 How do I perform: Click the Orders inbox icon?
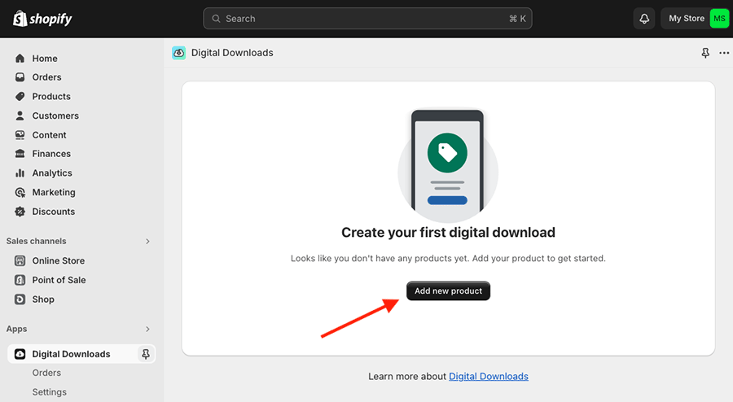point(20,77)
